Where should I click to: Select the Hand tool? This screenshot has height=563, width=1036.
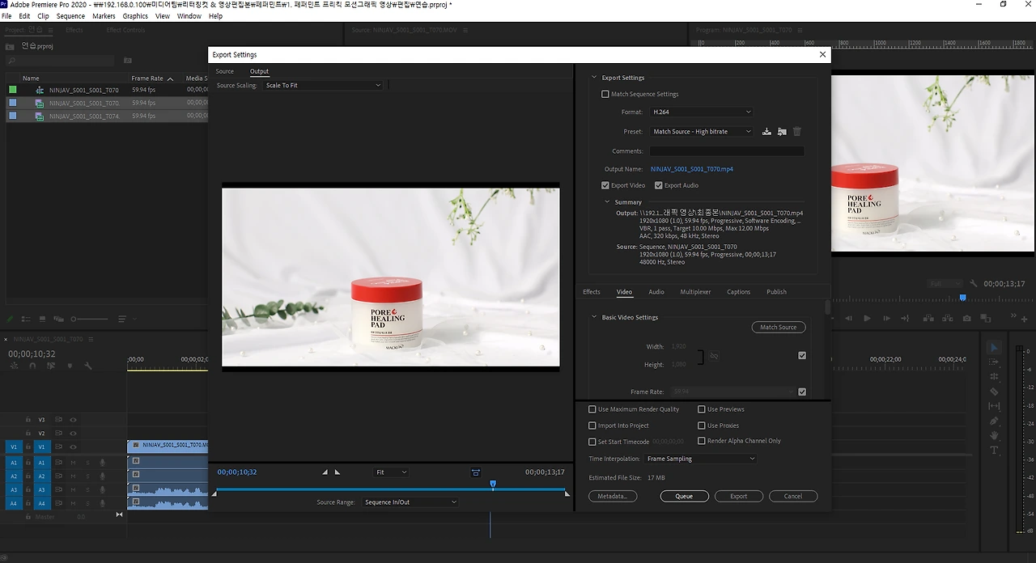(x=995, y=435)
